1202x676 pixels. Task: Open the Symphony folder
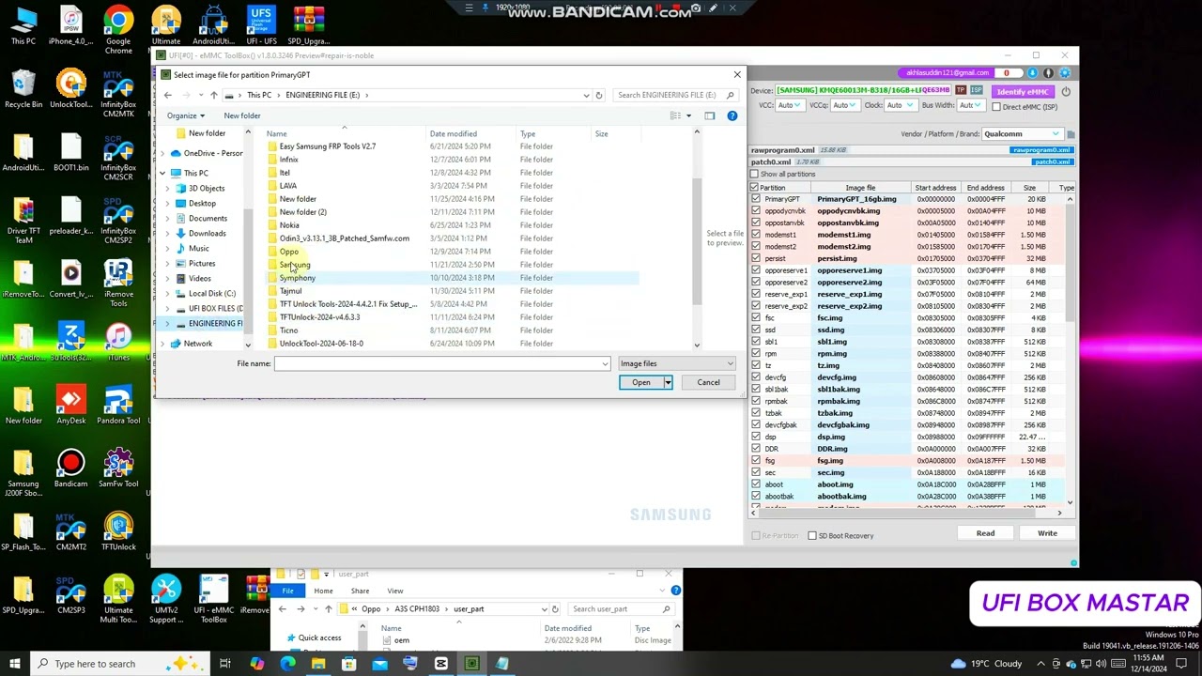point(297,278)
